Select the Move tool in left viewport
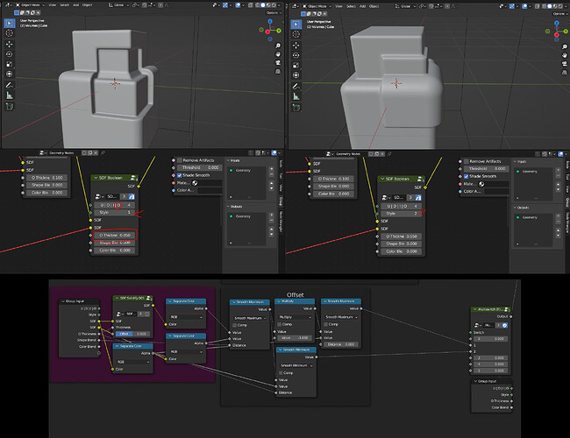This screenshot has width=570, height=438. (10, 45)
